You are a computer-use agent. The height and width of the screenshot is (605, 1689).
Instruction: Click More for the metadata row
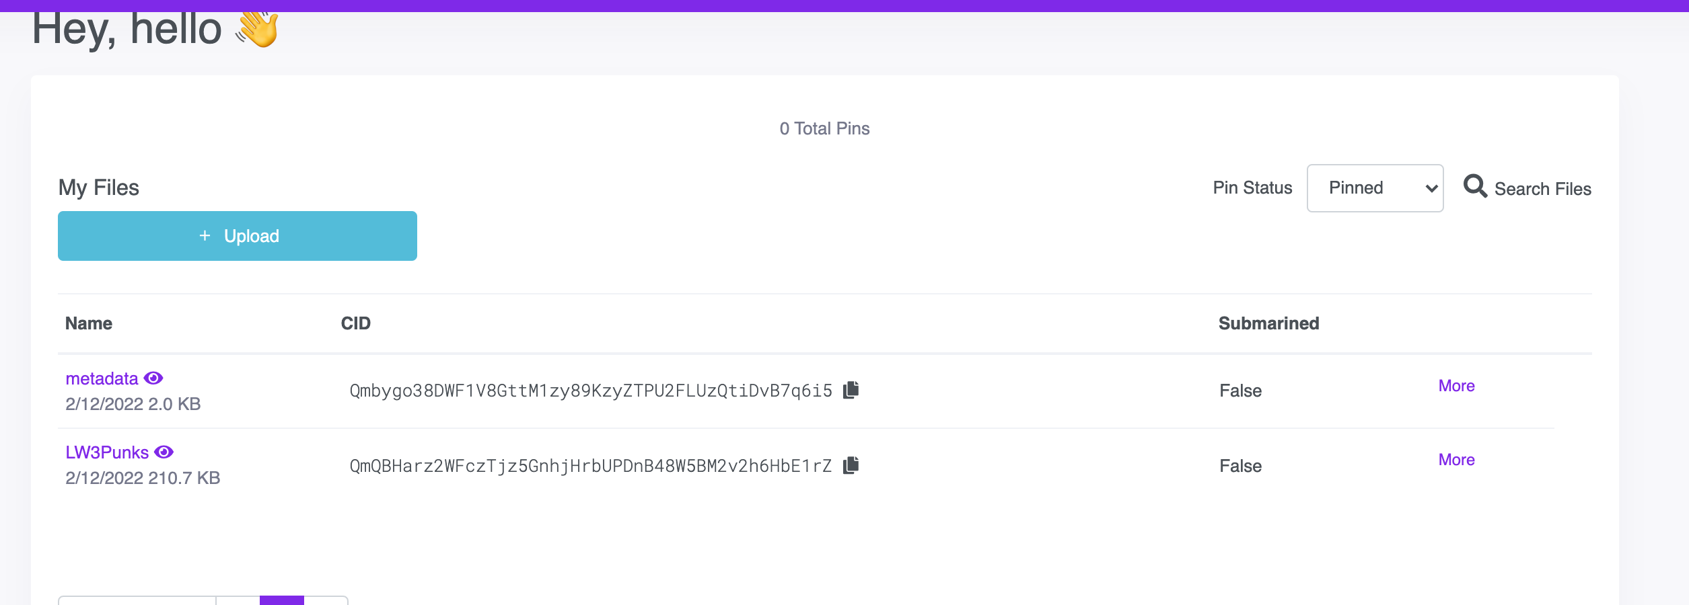tap(1456, 385)
